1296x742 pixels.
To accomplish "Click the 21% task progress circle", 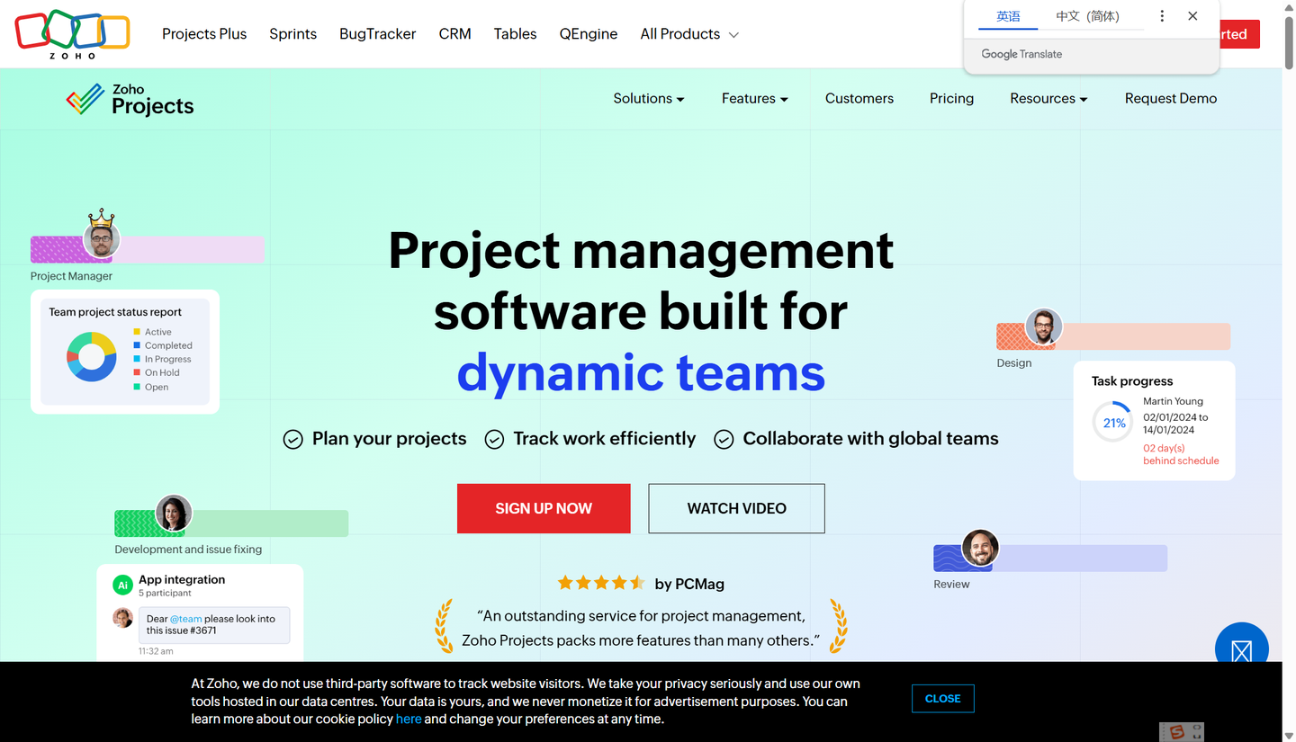I will pos(1112,422).
